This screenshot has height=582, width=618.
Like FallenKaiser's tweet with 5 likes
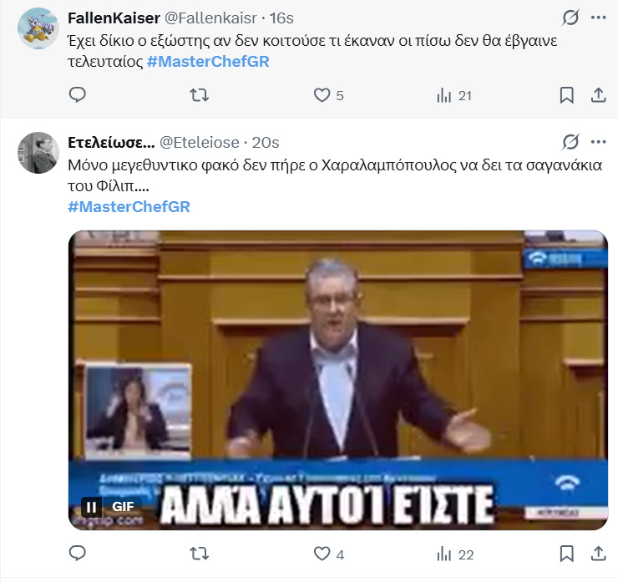tap(328, 95)
